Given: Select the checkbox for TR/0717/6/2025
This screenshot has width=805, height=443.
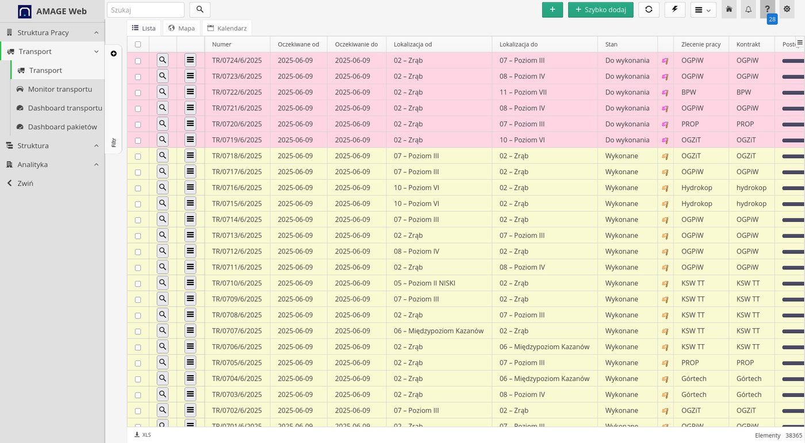Looking at the screenshot, I should point(138,172).
